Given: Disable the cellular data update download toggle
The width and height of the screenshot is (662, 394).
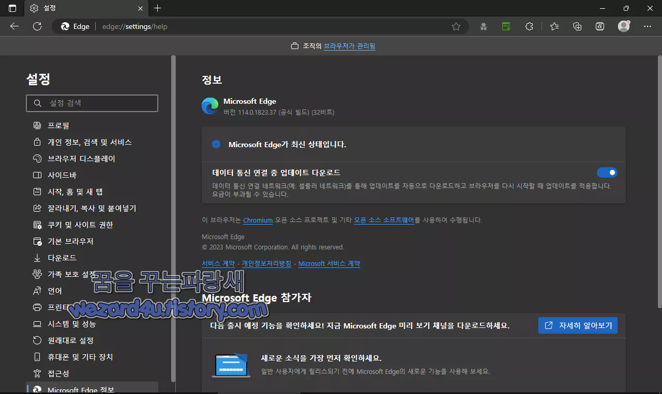Looking at the screenshot, I should pos(607,172).
